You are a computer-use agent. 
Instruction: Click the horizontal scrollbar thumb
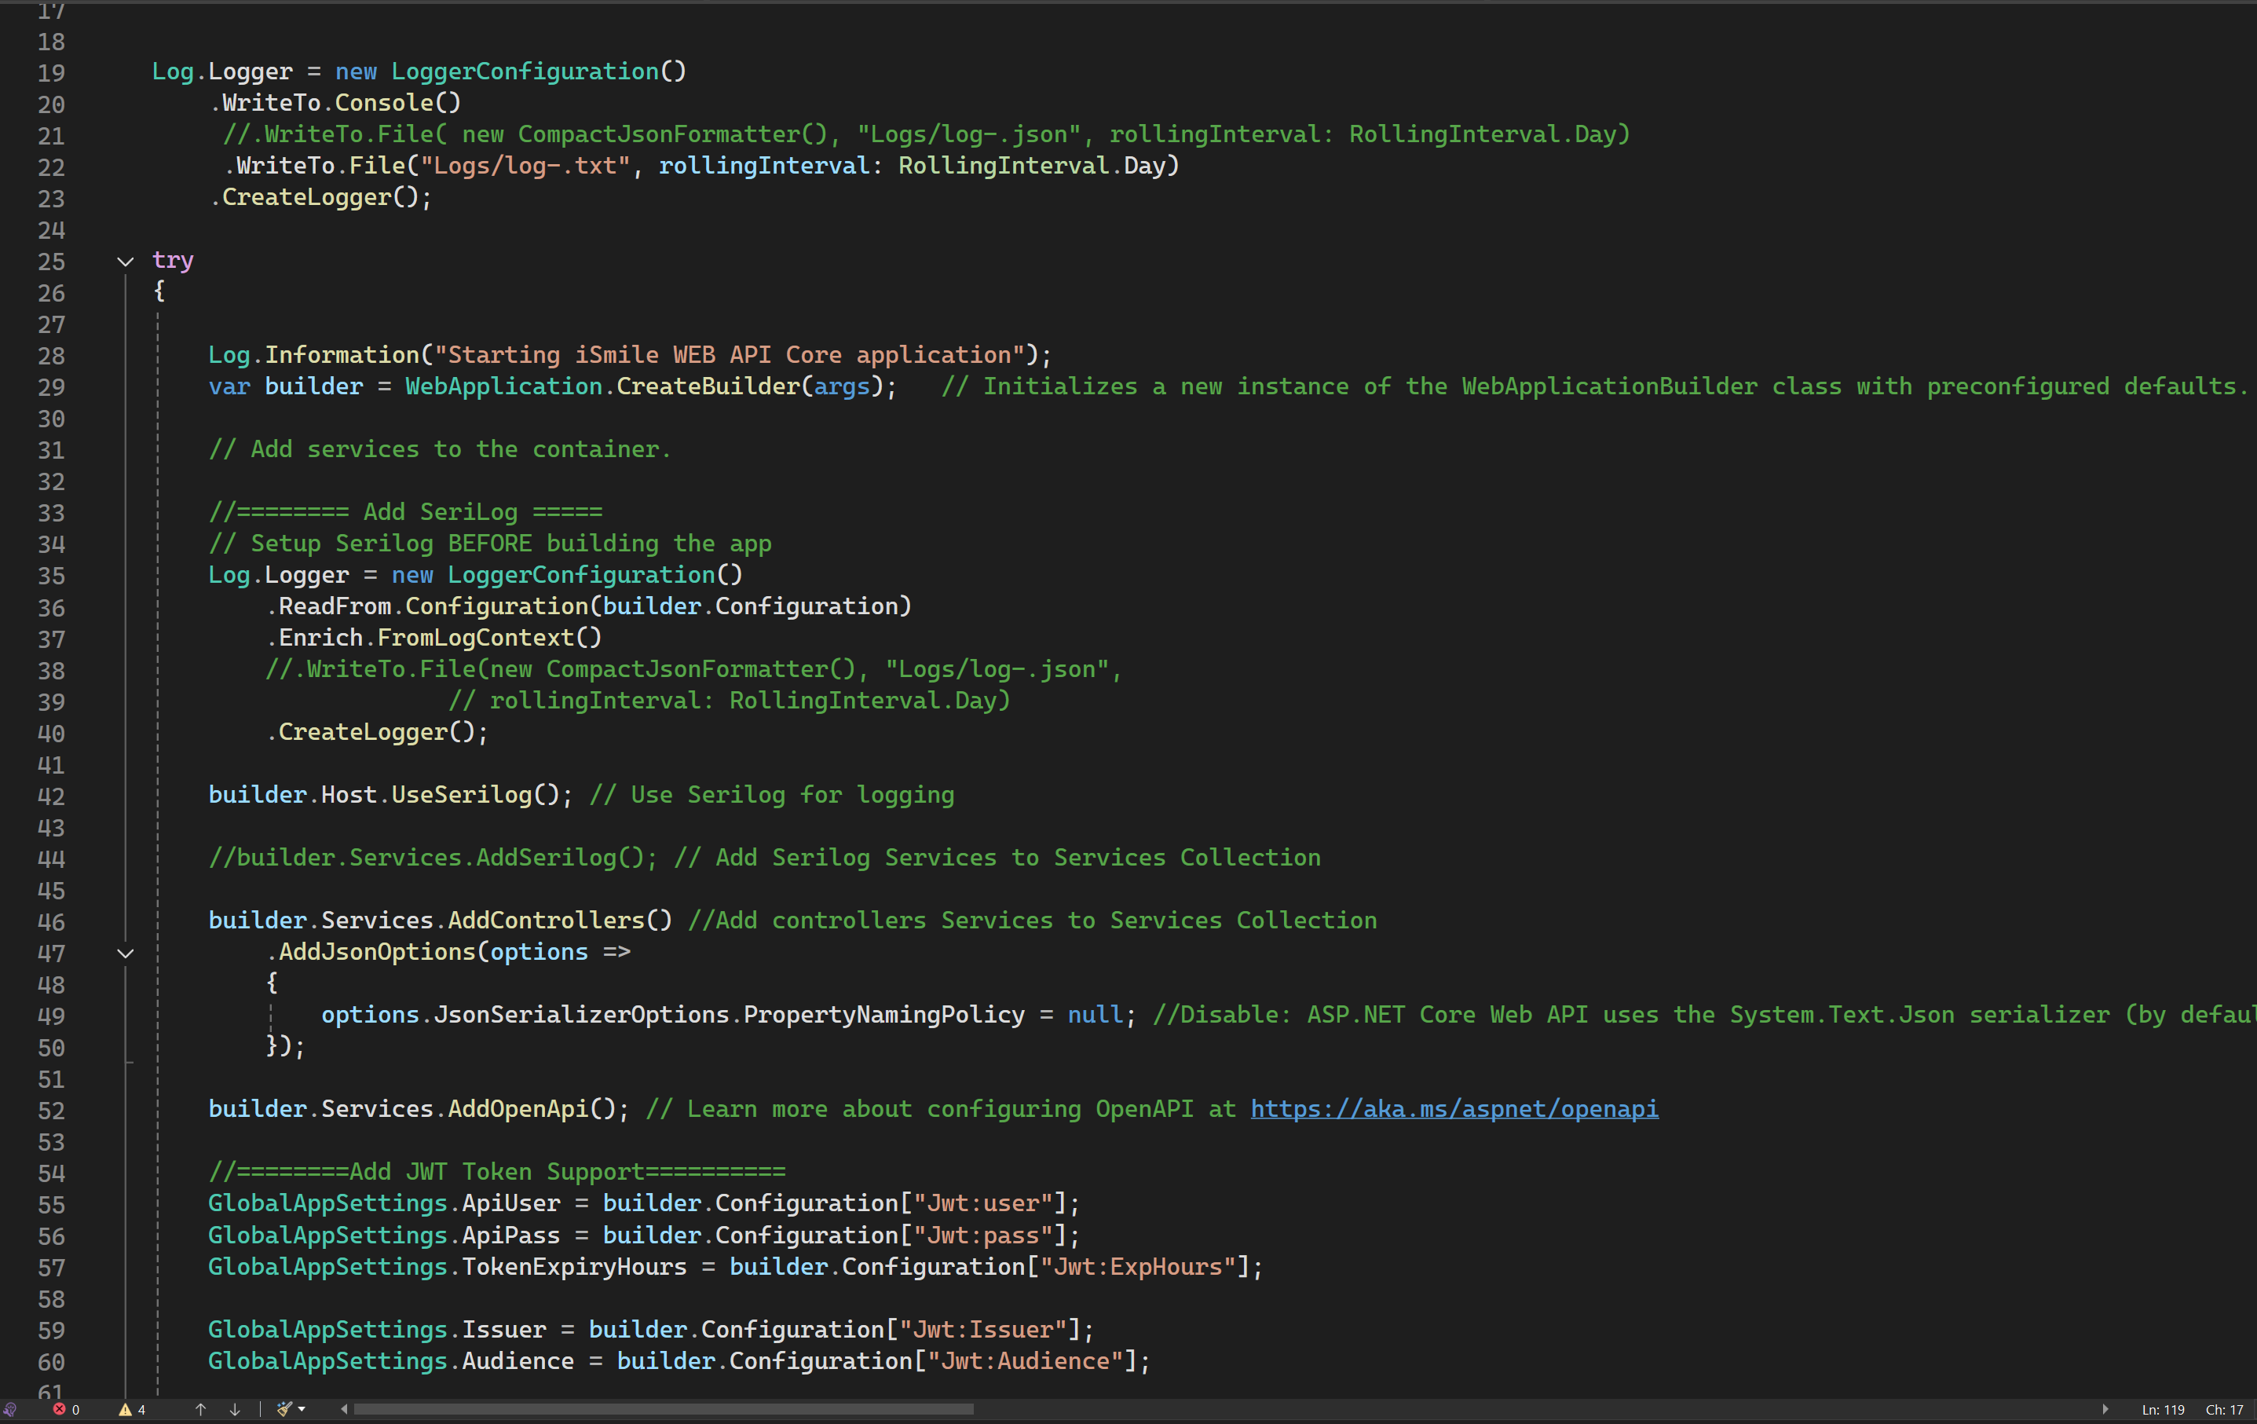(664, 1409)
